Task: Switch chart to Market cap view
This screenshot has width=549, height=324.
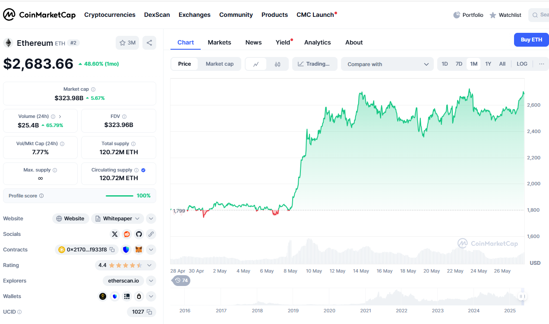Action: click(x=220, y=64)
